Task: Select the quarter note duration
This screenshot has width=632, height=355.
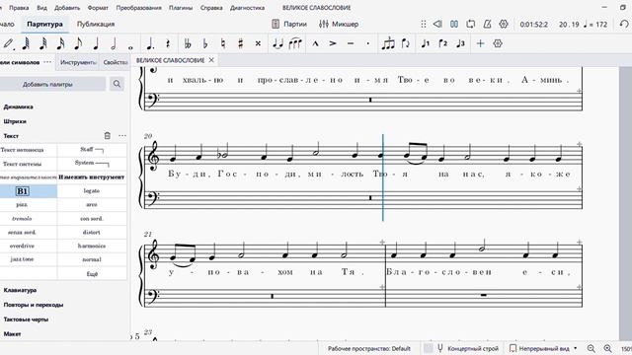Action: [96, 43]
